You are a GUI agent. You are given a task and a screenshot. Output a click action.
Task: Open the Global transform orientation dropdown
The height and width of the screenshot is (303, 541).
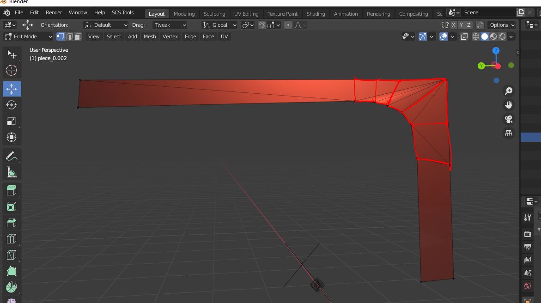pyautogui.click(x=219, y=25)
